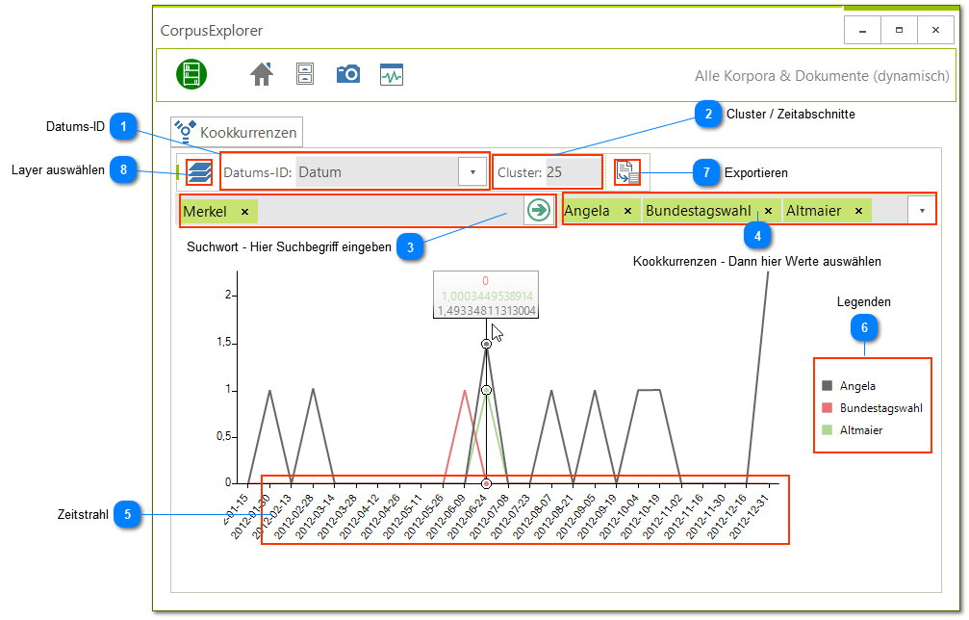
Task: Open the file cabinet corpus icon
Action: point(305,74)
